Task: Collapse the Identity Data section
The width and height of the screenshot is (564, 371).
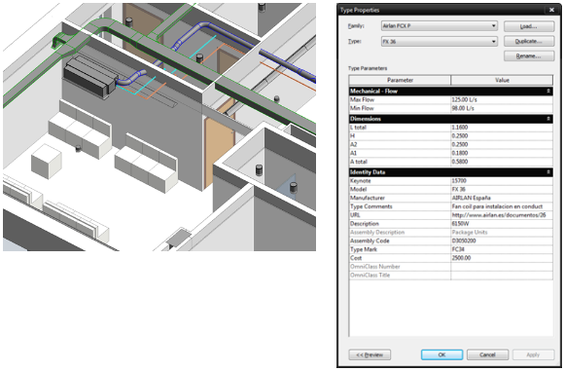Action: [548, 172]
